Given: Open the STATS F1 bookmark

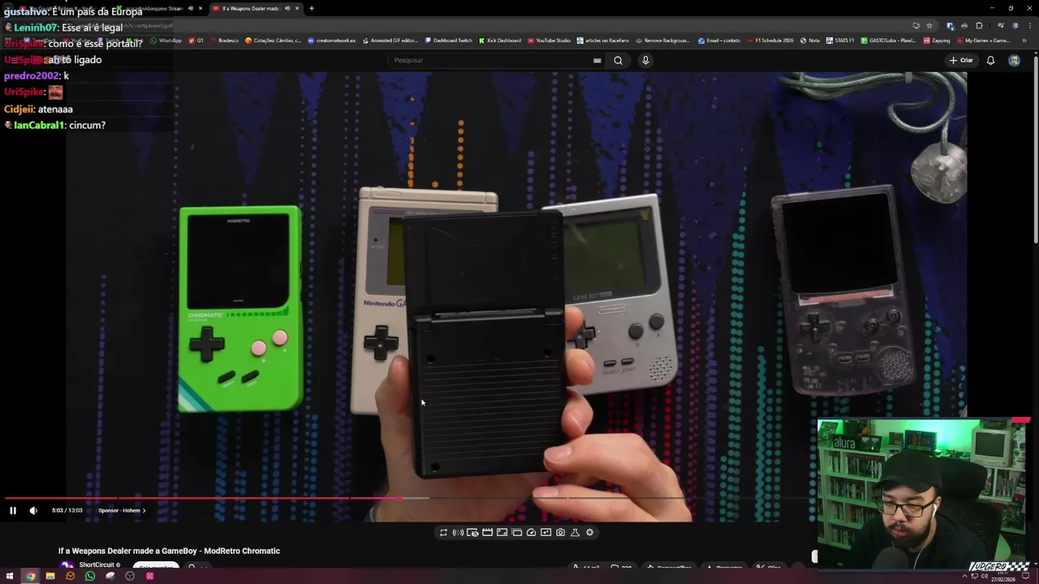Looking at the screenshot, I should [841, 41].
